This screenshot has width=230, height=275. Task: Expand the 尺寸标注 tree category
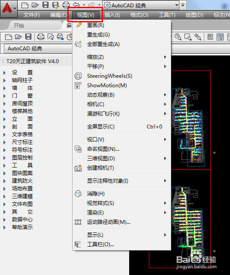(x=5, y=142)
